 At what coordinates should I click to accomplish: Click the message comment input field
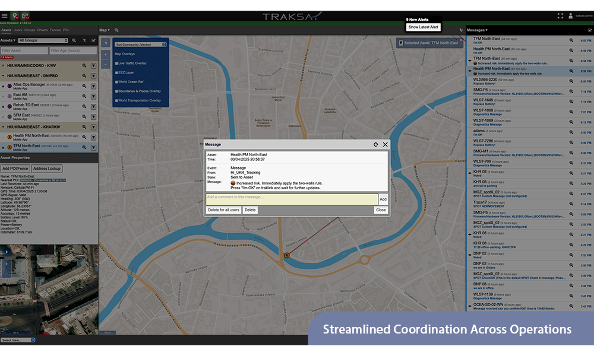click(x=292, y=199)
